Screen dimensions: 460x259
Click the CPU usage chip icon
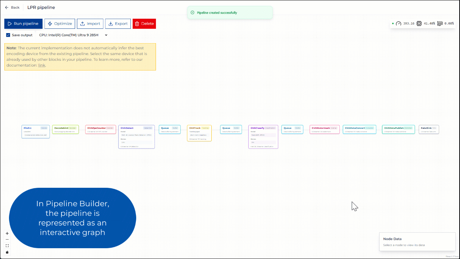point(419,23)
